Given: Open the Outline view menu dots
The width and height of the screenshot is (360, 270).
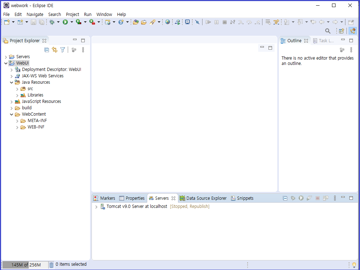Looking at the screenshot, I should click(x=351, y=50).
